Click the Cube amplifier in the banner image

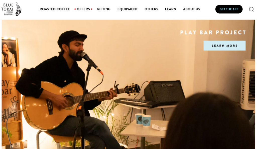(x=165, y=91)
